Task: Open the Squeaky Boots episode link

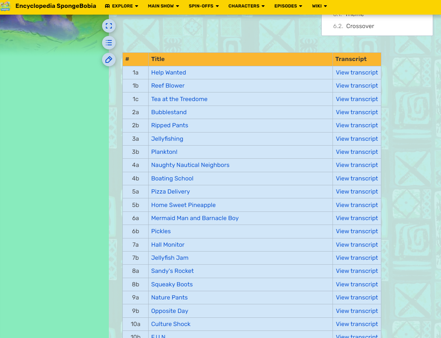Action: 172,284
